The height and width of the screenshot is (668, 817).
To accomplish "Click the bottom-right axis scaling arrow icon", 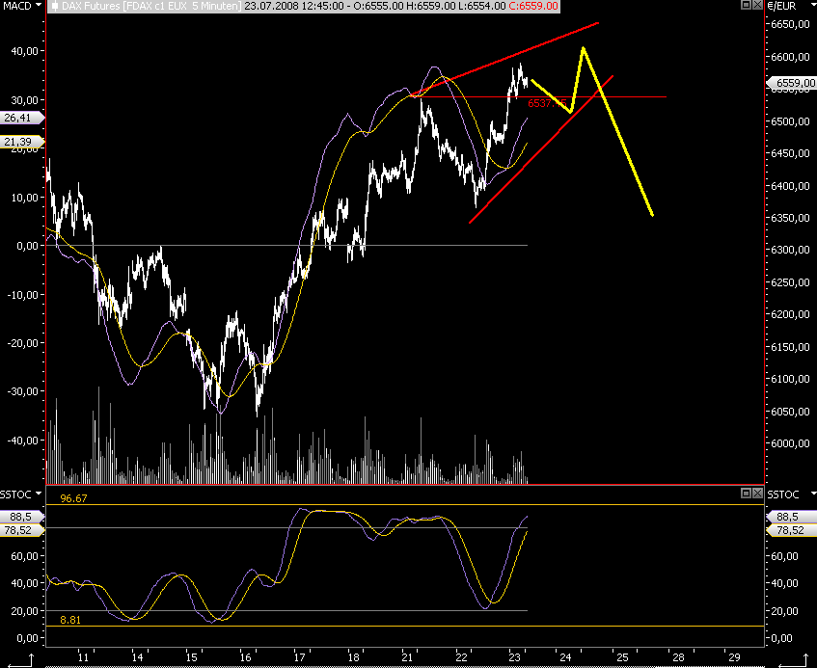I will click(795, 660).
